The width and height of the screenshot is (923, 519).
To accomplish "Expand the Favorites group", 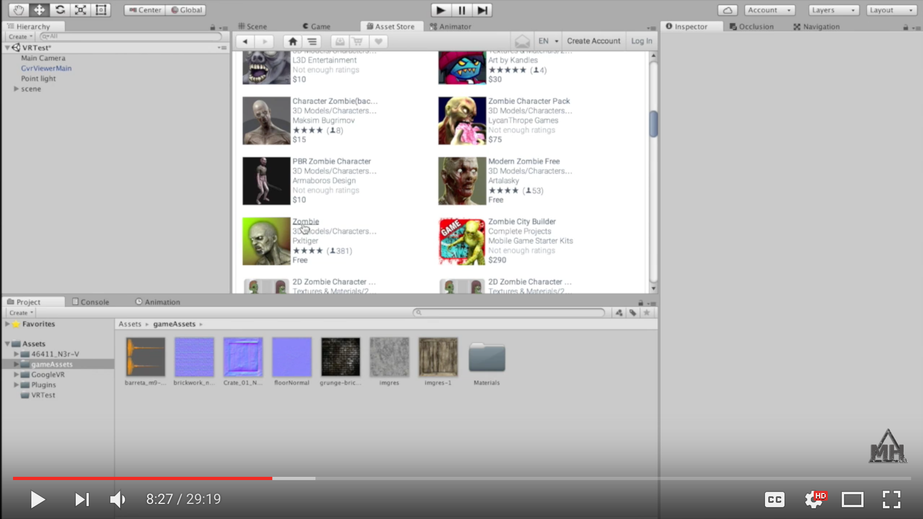I will tap(8, 324).
